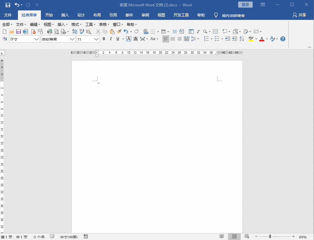Click the Read Mode book icon in toolbar
Screen dimensions: 314x240
(x=215, y=32)
